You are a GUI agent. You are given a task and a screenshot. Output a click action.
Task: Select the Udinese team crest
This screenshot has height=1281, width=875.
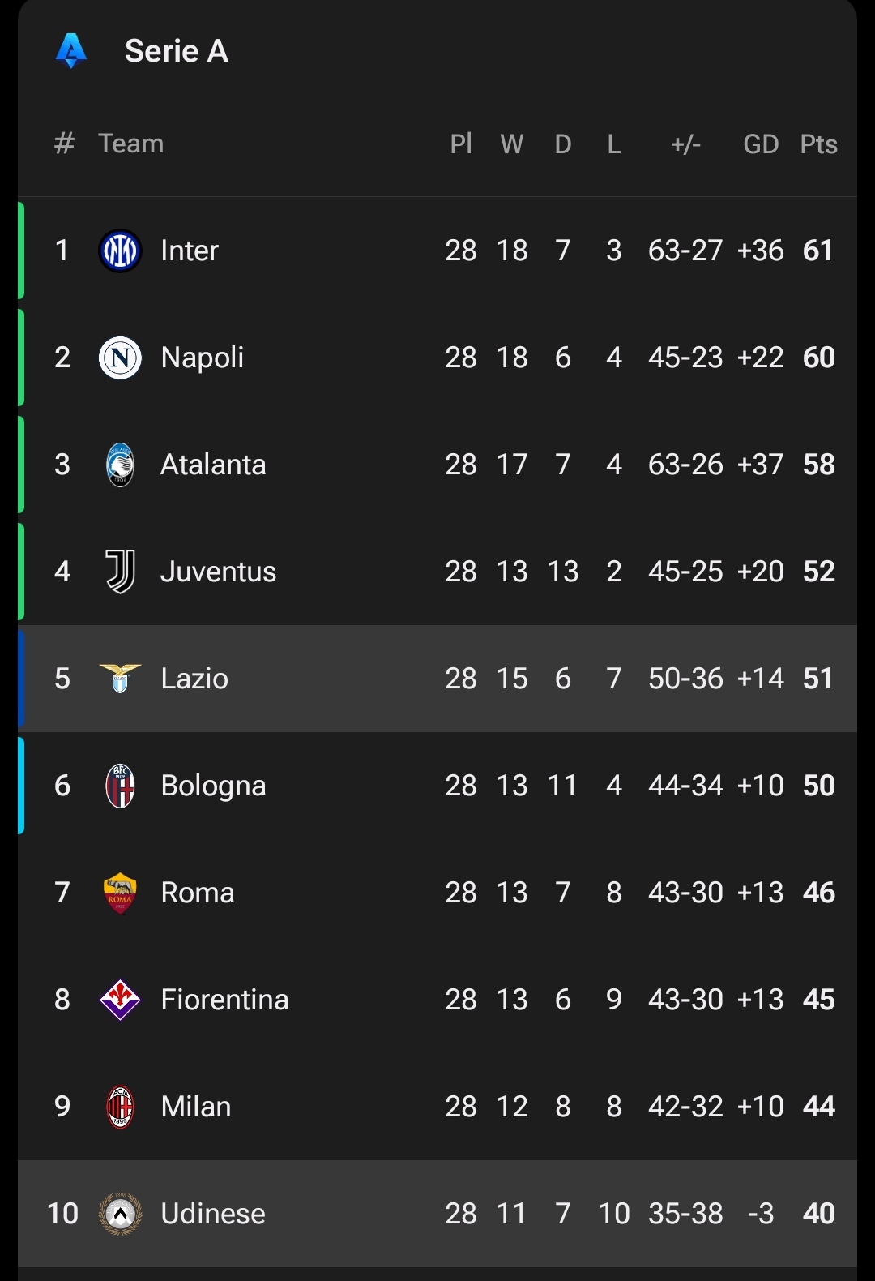coord(120,1214)
